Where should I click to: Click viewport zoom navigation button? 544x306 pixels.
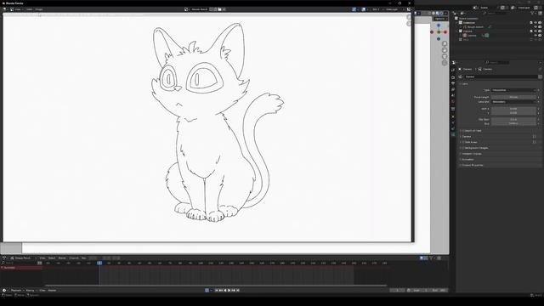click(445, 43)
